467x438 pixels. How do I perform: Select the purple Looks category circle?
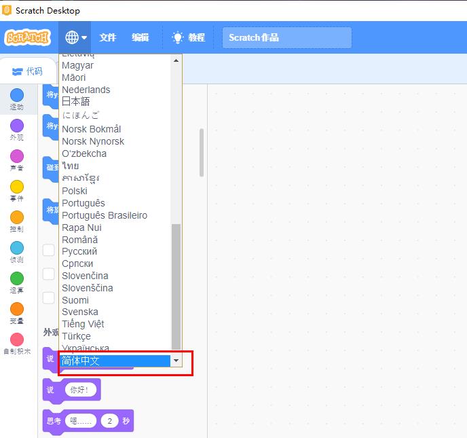tap(17, 126)
